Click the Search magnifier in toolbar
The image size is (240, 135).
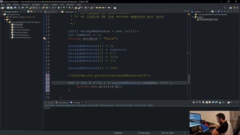click(225, 7)
